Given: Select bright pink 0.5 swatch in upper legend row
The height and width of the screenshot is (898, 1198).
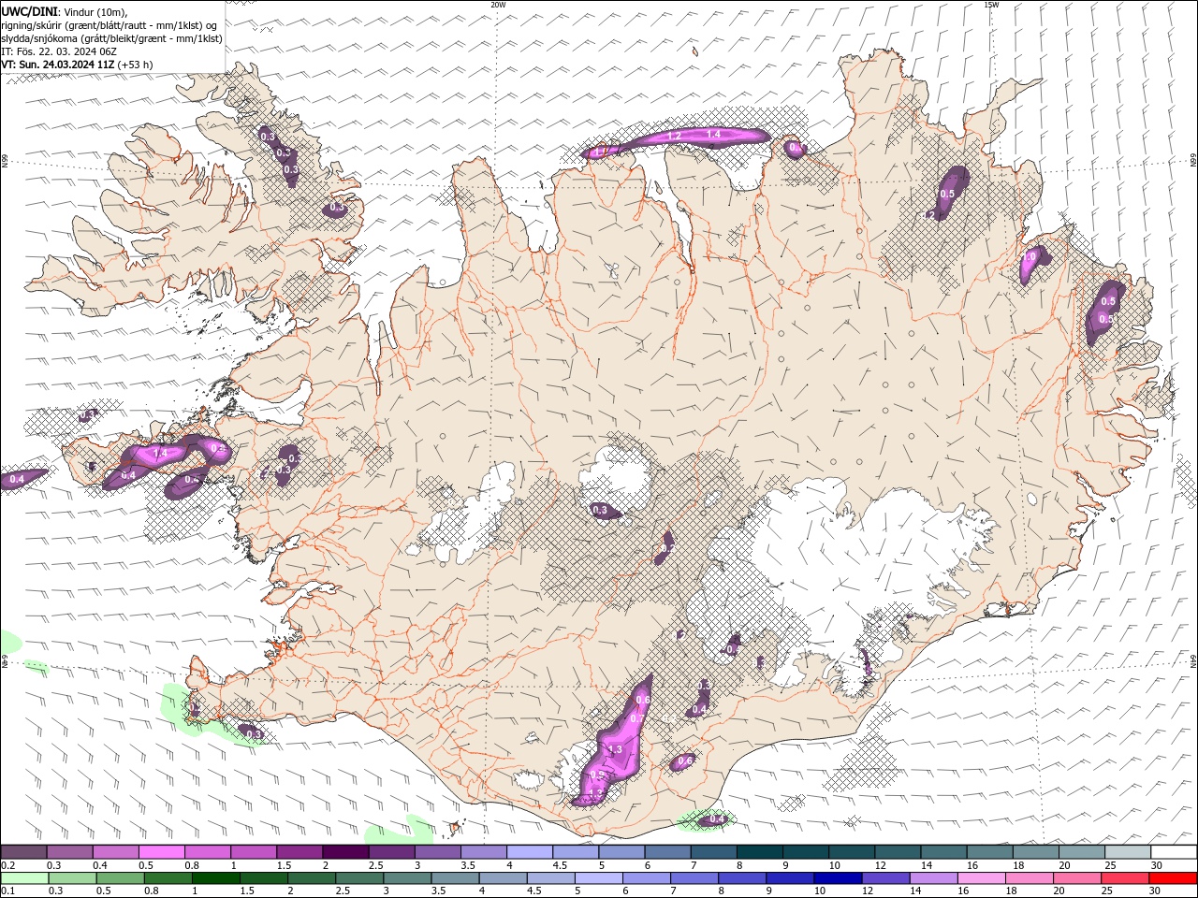Looking at the screenshot, I should (x=161, y=852).
